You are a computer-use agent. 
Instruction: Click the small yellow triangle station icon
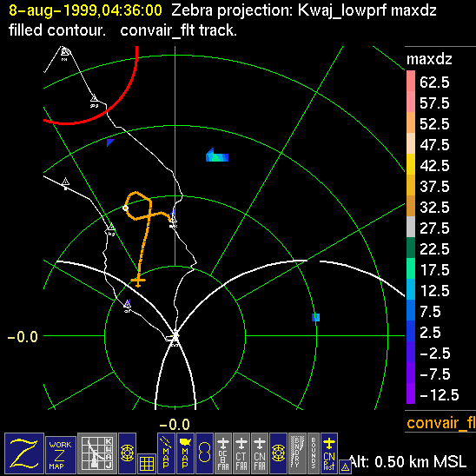[345, 467]
